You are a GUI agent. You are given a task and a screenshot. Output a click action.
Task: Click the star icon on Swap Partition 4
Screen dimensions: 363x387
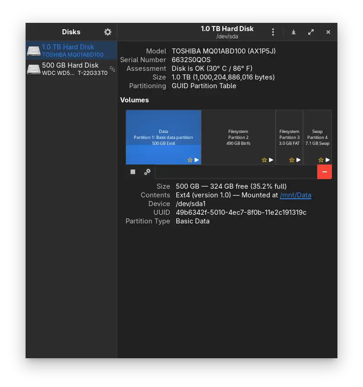coord(321,160)
